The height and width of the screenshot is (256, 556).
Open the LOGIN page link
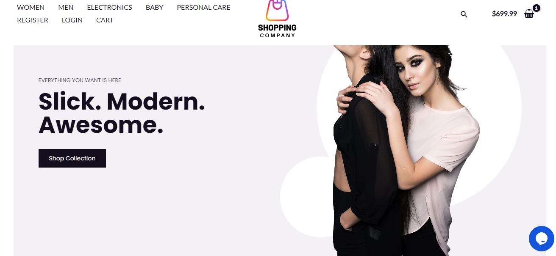(x=72, y=20)
